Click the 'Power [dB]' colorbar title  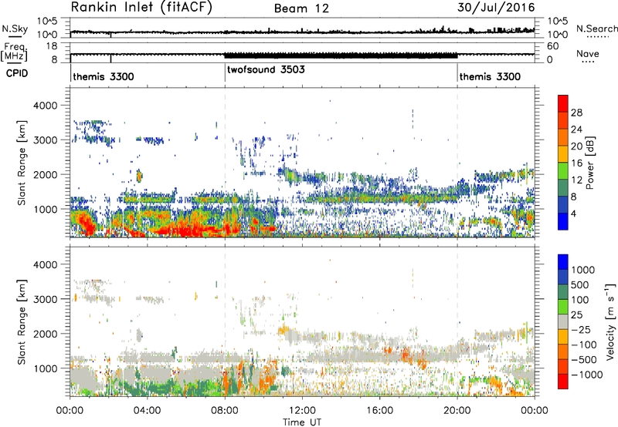click(x=589, y=163)
